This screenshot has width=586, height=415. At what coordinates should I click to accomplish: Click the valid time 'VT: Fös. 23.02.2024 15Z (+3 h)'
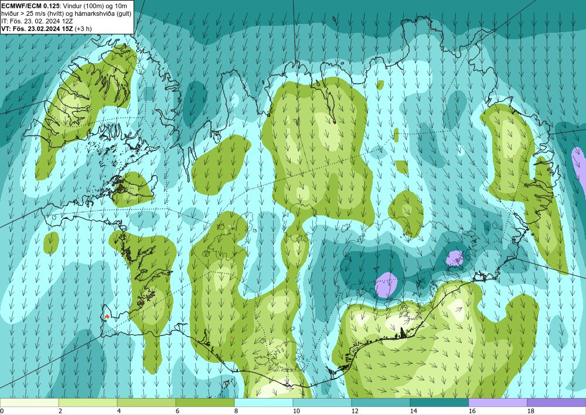pos(46,28)
